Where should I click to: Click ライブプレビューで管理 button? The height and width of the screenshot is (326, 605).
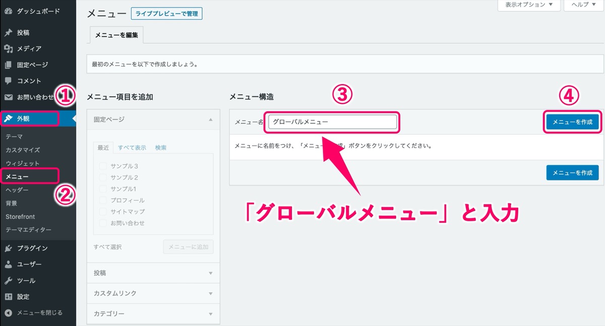(x=166, y=14)
